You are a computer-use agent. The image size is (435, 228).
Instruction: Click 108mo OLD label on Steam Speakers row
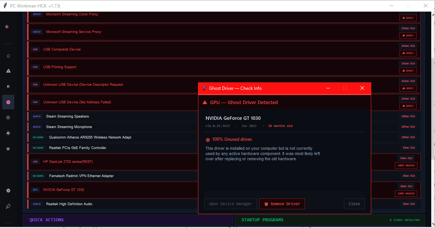click(408, 116)
